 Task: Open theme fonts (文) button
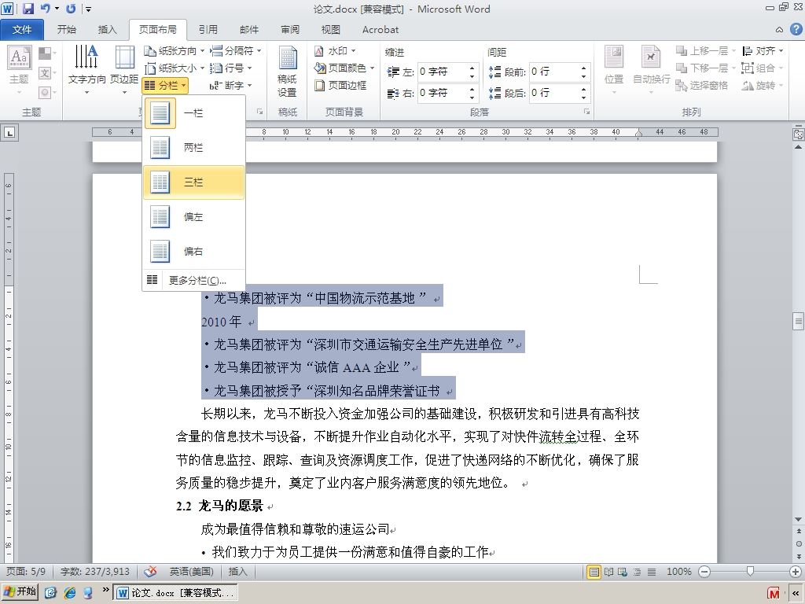pyautogui.click(x=46, y=73)
